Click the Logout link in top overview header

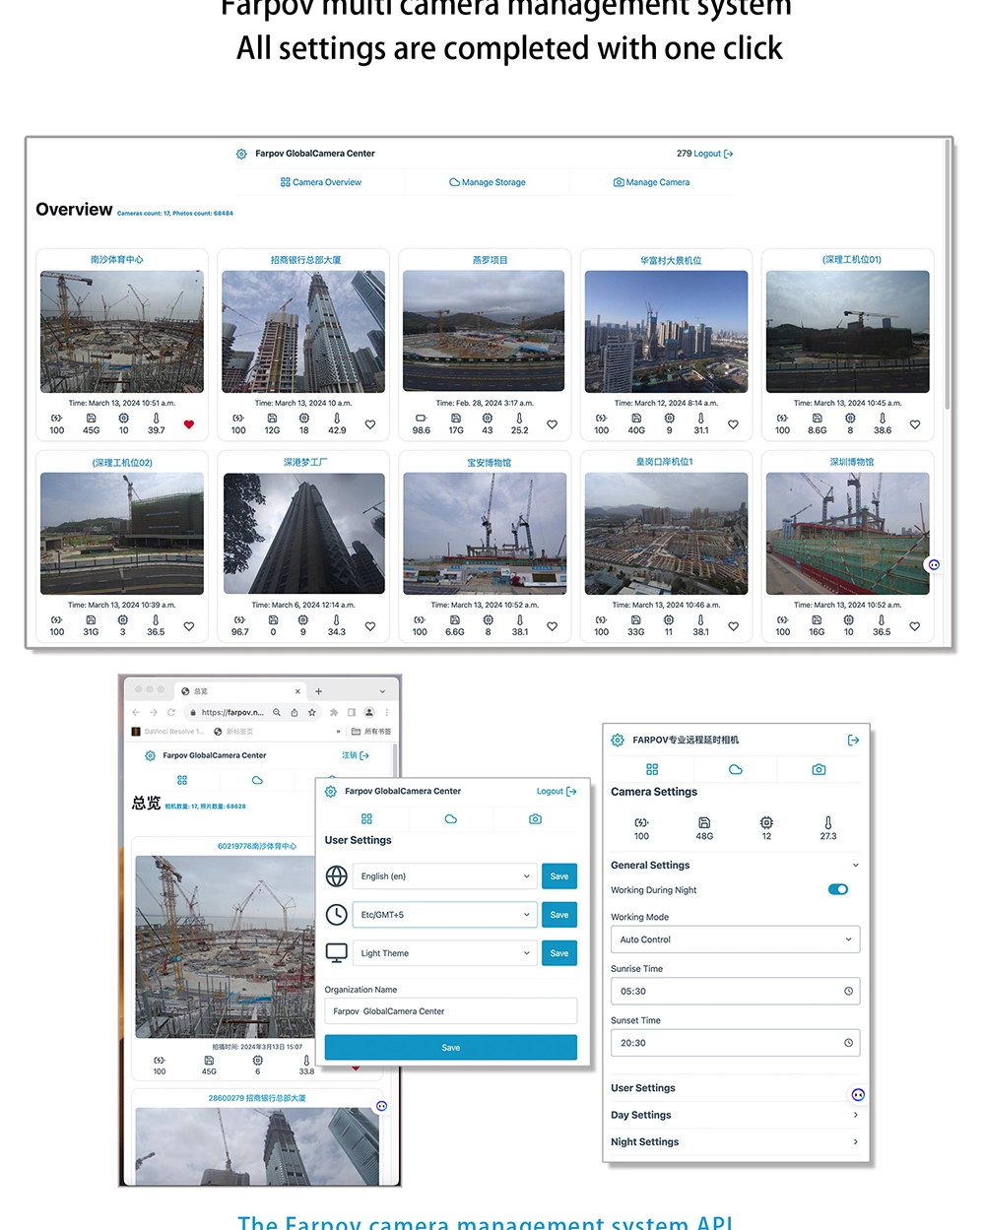point(707,154)
